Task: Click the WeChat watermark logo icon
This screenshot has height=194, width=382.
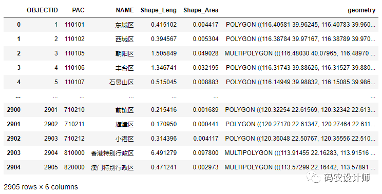Action: click(313, 177)
